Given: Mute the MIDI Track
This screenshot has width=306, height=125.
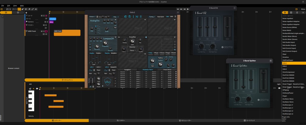Looking at the screenshot, I should pyautogui.click(x=42, y=31).
